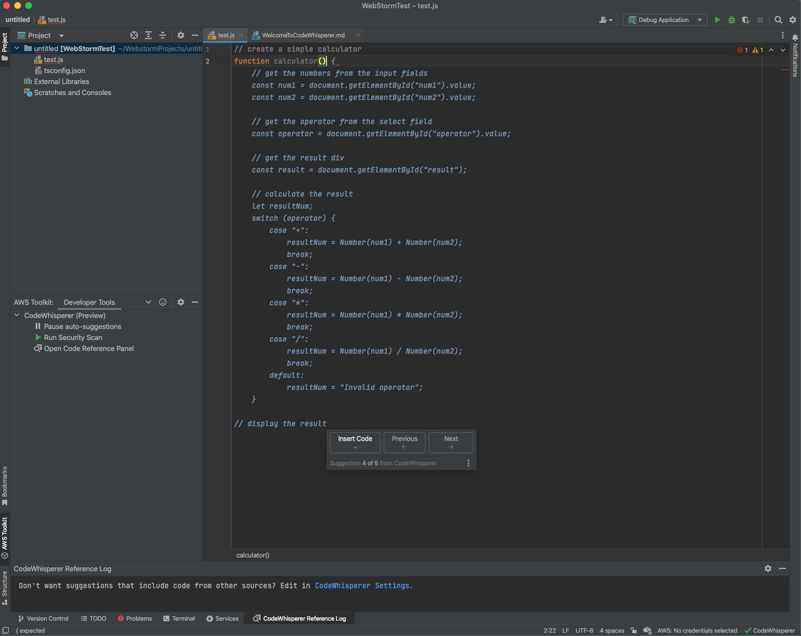Open CodeWhisperer Reference Log settings gear

point(768,568)
